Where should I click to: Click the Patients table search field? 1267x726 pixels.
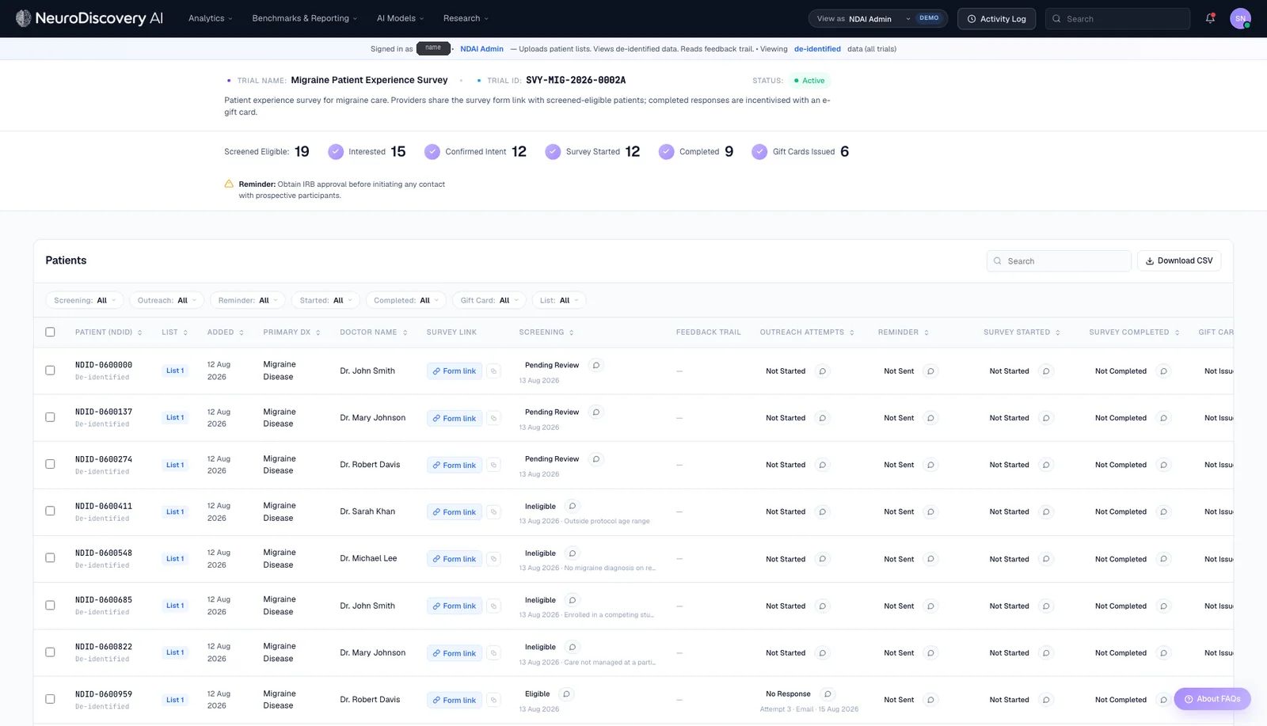point(1059,261)
